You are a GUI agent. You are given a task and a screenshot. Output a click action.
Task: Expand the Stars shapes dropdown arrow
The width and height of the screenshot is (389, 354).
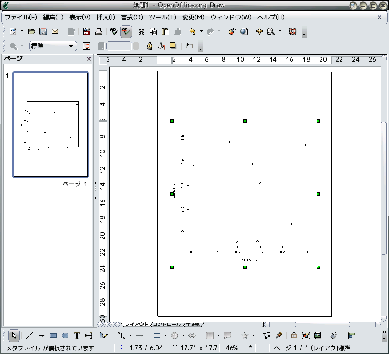tap(253, 335)
